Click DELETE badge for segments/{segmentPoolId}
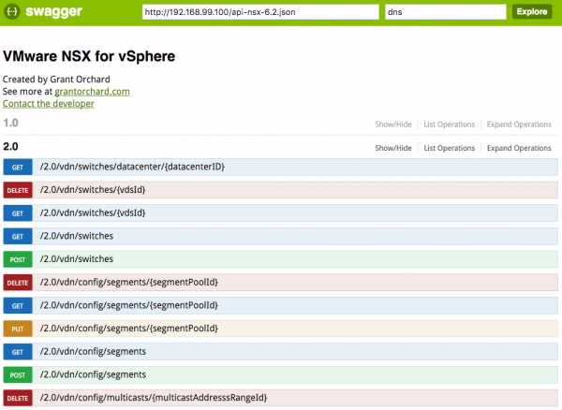The image size is (562, 410). pyautogui.click(x=18, y=283)
